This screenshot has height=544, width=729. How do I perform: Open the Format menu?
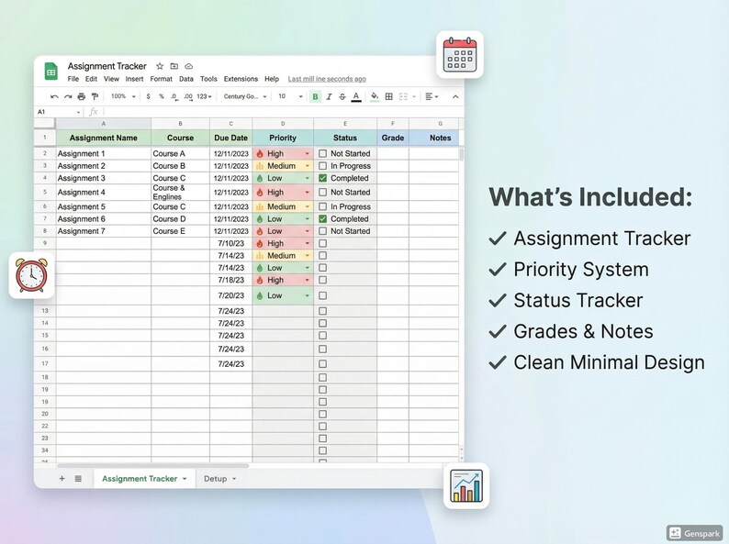coord(162,79)
